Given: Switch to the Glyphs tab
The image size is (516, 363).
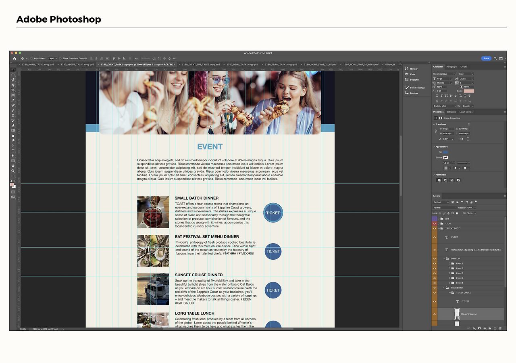Looking at the screenshot, I should pos(464,67).
